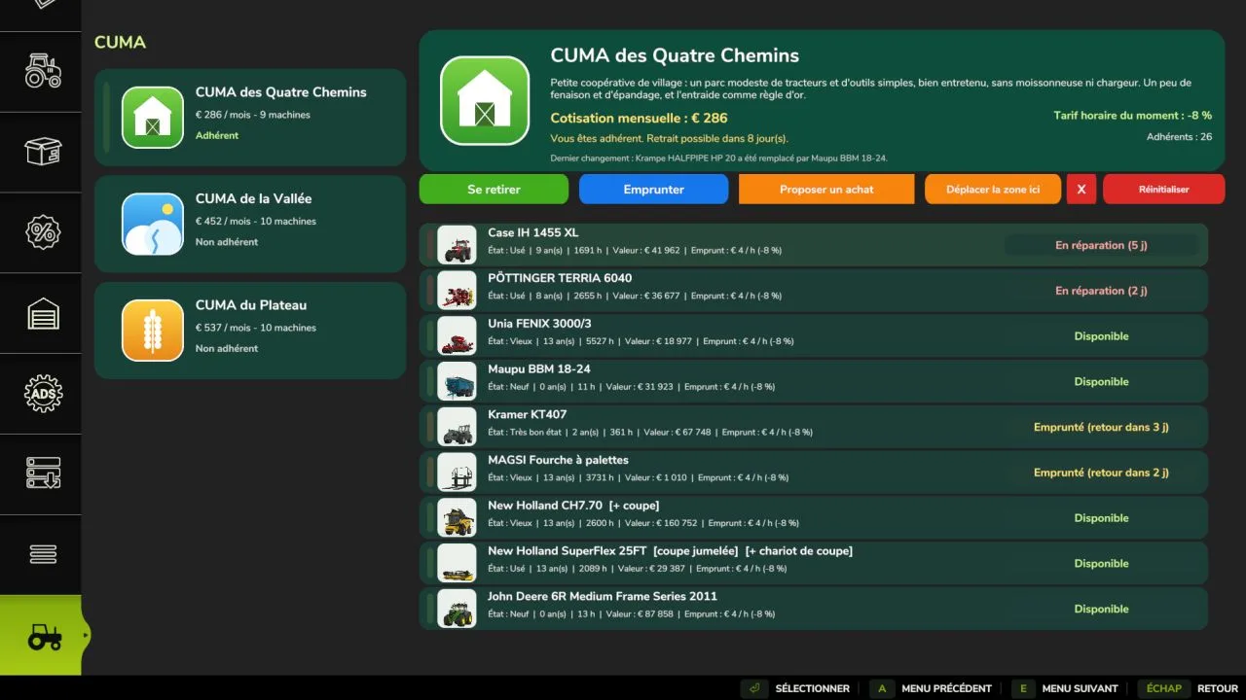Screen dimensions: 1246x700
Task: Click the Se retirer button
Action: tap(494, 190)
